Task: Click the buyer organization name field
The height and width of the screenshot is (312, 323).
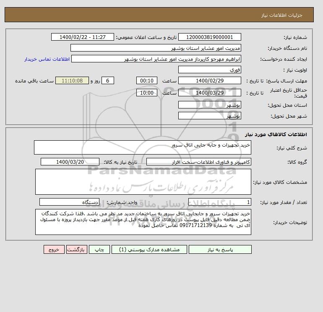Action: (156, 48)
